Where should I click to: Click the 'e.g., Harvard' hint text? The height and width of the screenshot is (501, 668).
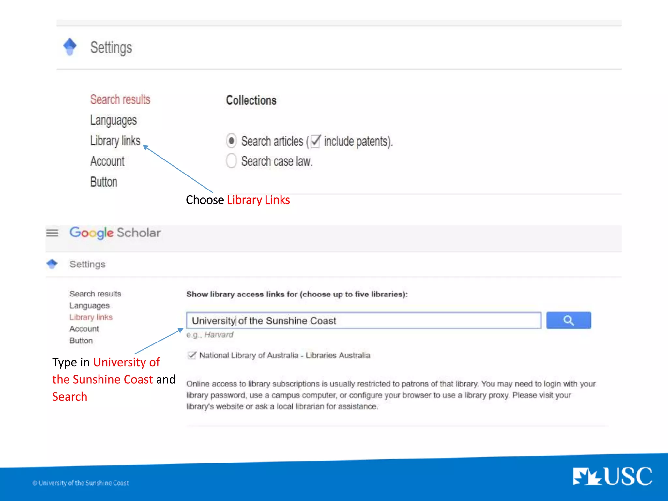[210, 335]
